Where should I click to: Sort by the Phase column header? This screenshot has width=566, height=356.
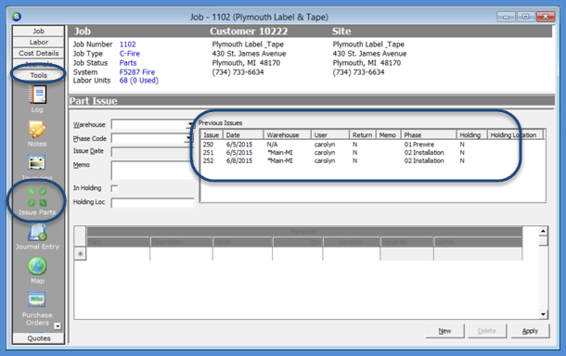pyautogui.click(x=429, y=135)
